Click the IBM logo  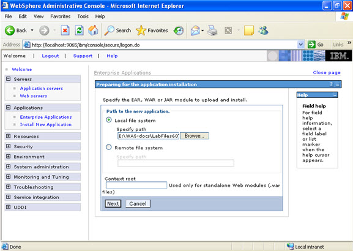(x=339, y=56)
